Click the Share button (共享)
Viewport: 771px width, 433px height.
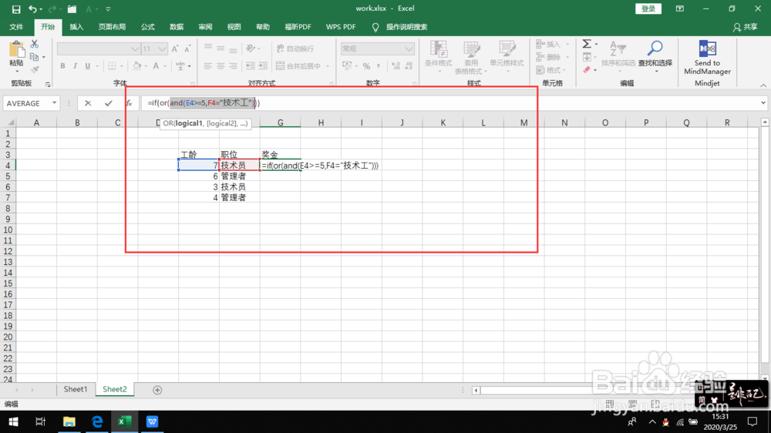[x=746, y=27]
